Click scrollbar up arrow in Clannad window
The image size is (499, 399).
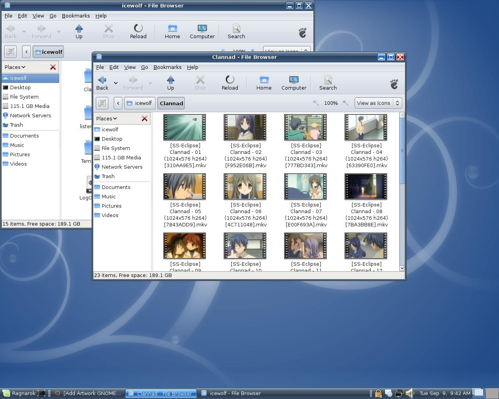[x=402, y=115]
